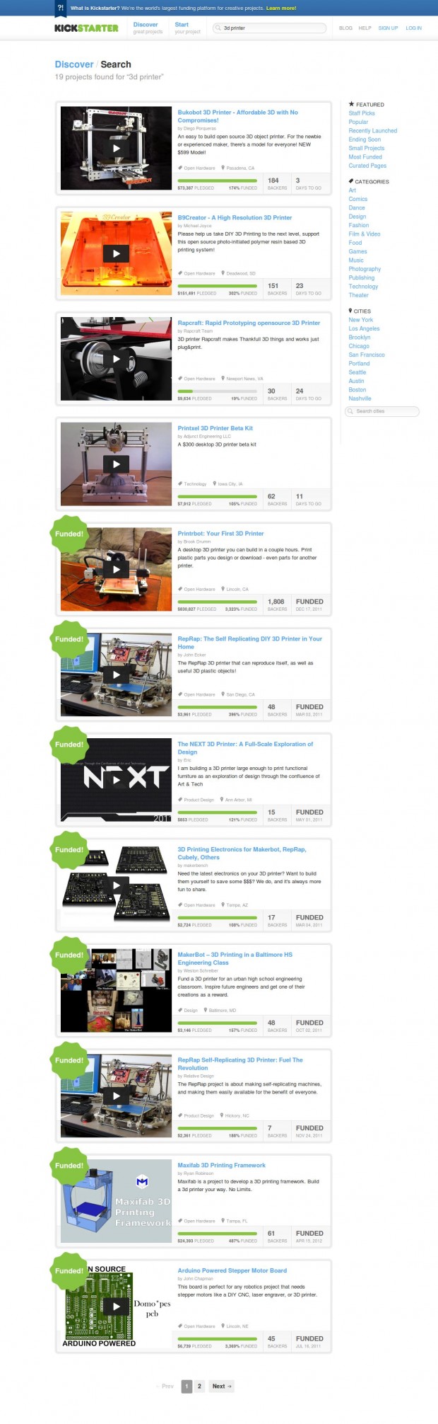Go to page 2 of results
Image resolution: width=438 pixels, height=1424 pixels.
(x=199, y=1386)
